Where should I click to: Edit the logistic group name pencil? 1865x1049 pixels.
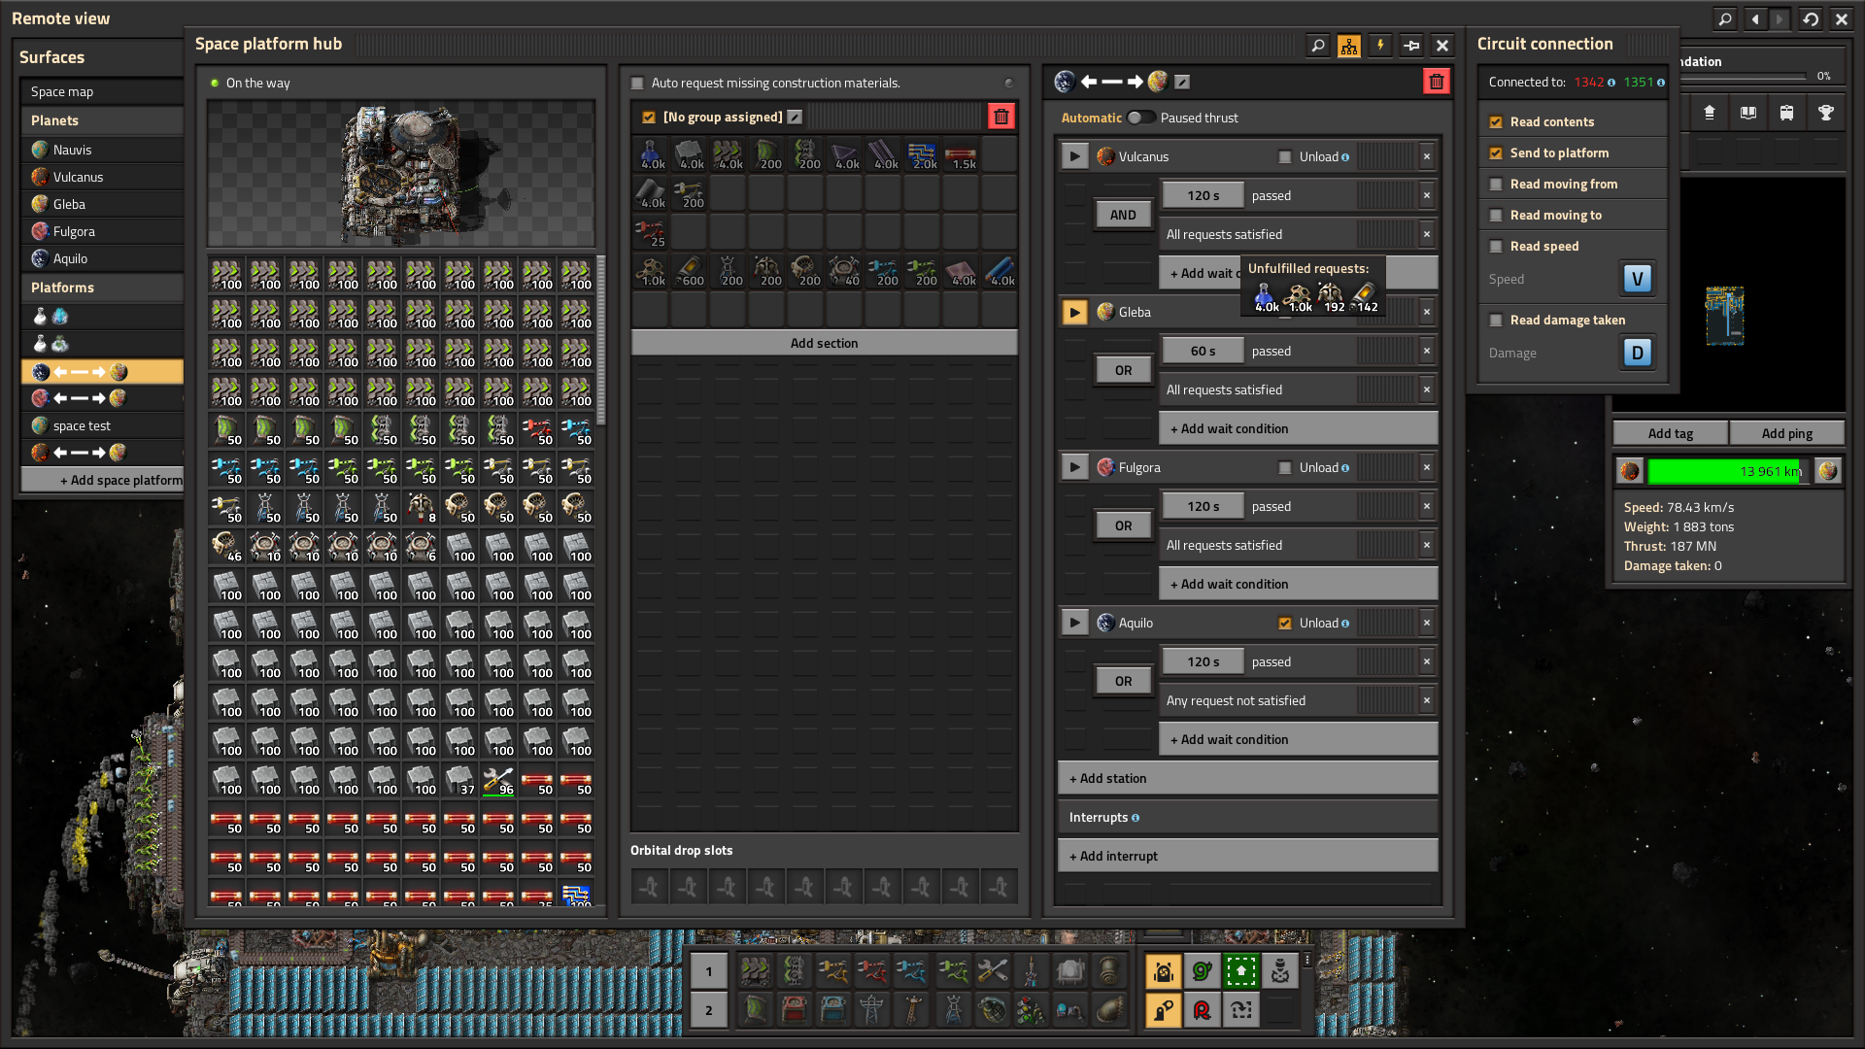point(795,118)
